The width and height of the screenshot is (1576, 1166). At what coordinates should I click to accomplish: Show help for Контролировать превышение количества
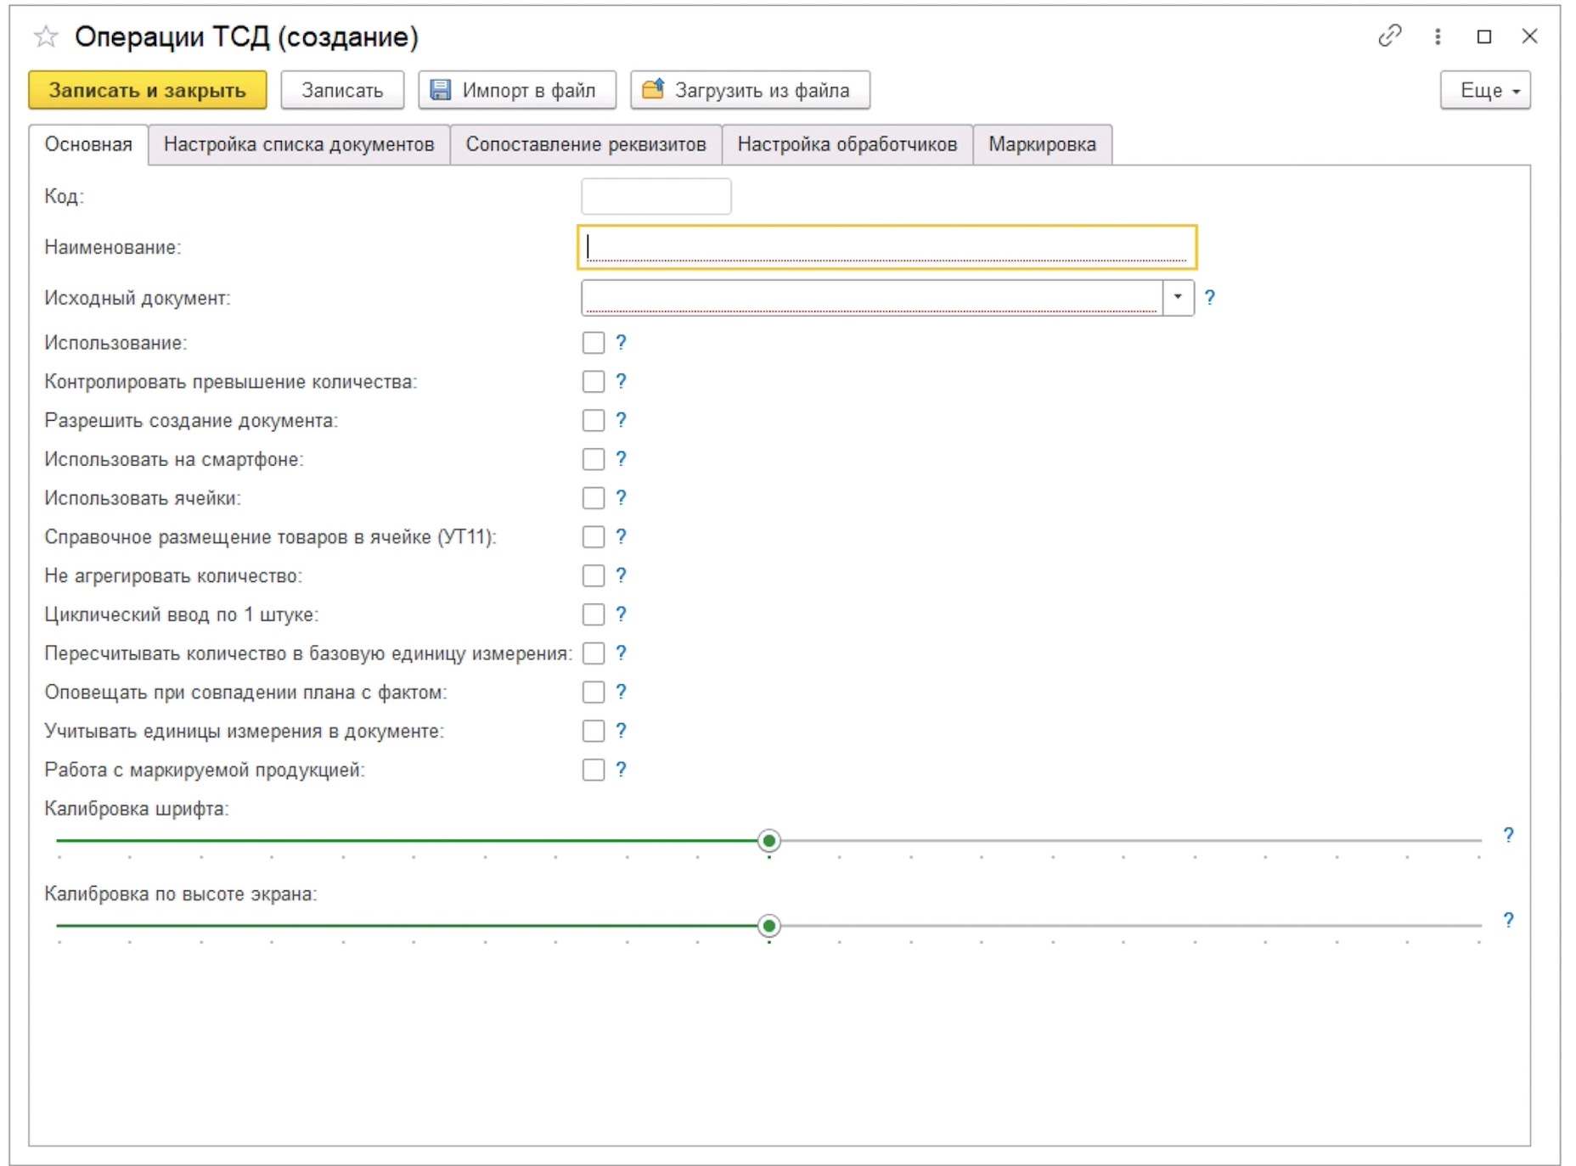tap(621, 381)
